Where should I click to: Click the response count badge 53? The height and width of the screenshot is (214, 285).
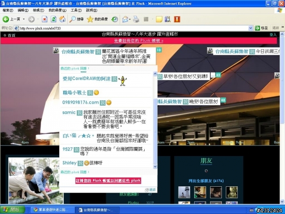click(218, 75)
